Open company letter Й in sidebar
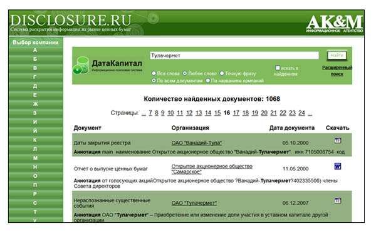Screen dimensions: 381x236 coord(36,131)
